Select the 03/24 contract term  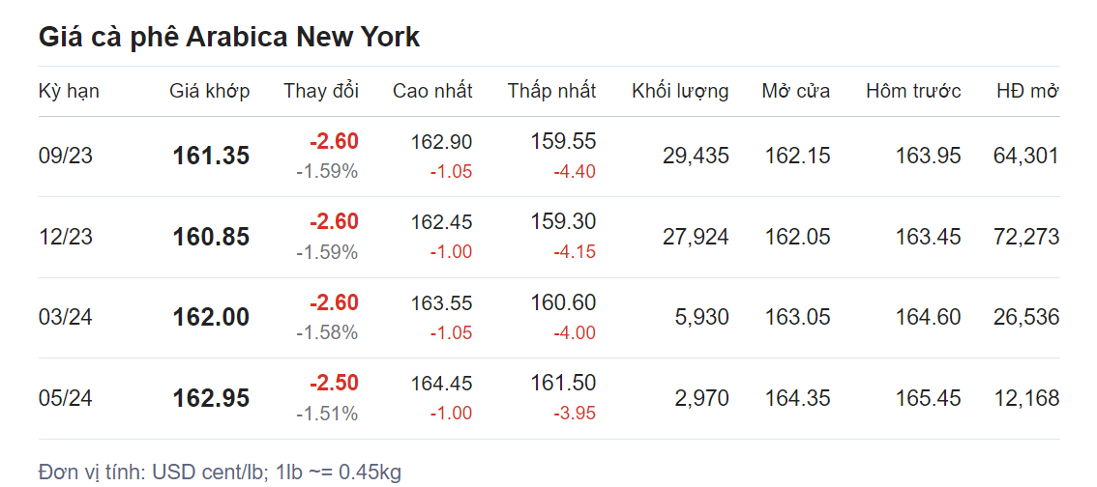[x=66, y=317]
